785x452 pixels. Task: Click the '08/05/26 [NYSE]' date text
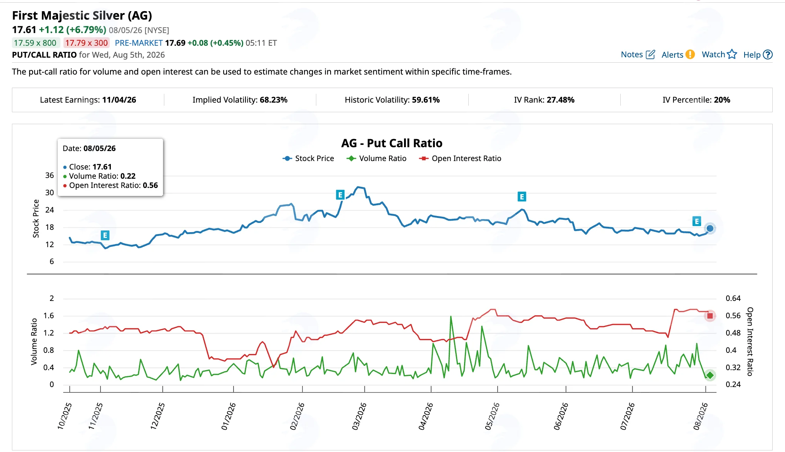139,30
